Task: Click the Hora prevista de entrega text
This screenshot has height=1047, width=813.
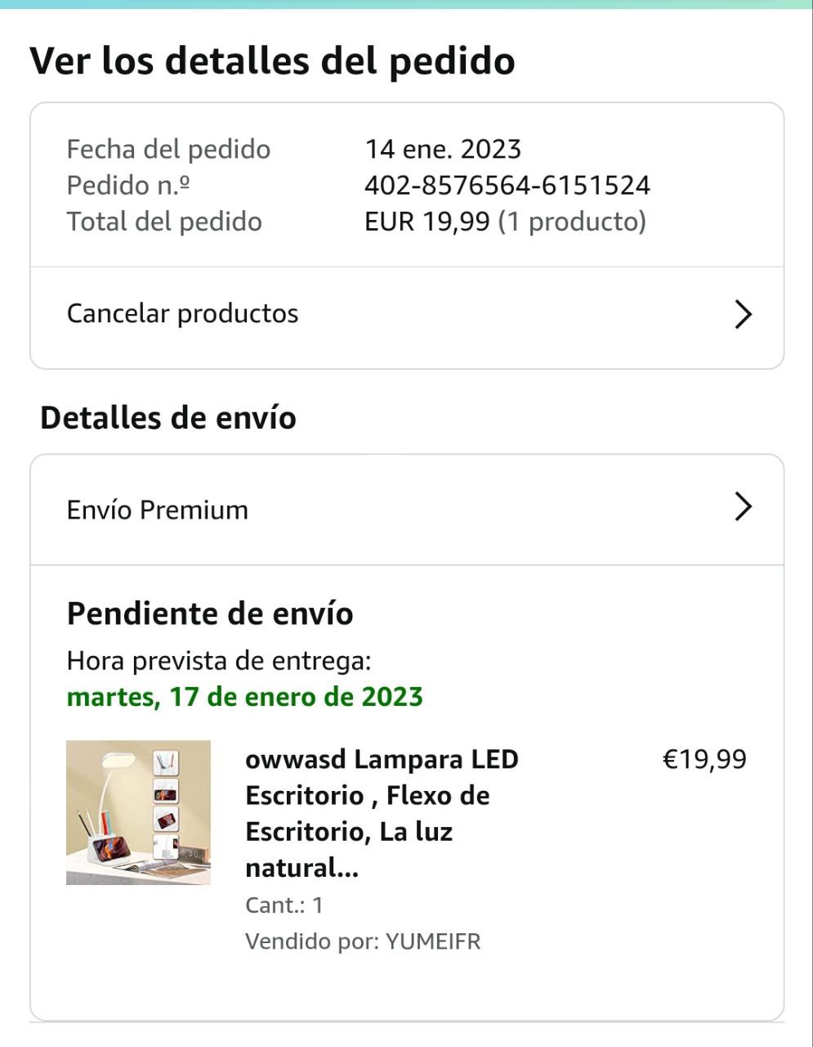Action: pos(218,660)
